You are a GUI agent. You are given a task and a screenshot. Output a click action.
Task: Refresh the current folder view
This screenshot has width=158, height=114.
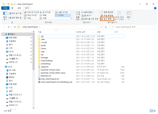[106, 27]
